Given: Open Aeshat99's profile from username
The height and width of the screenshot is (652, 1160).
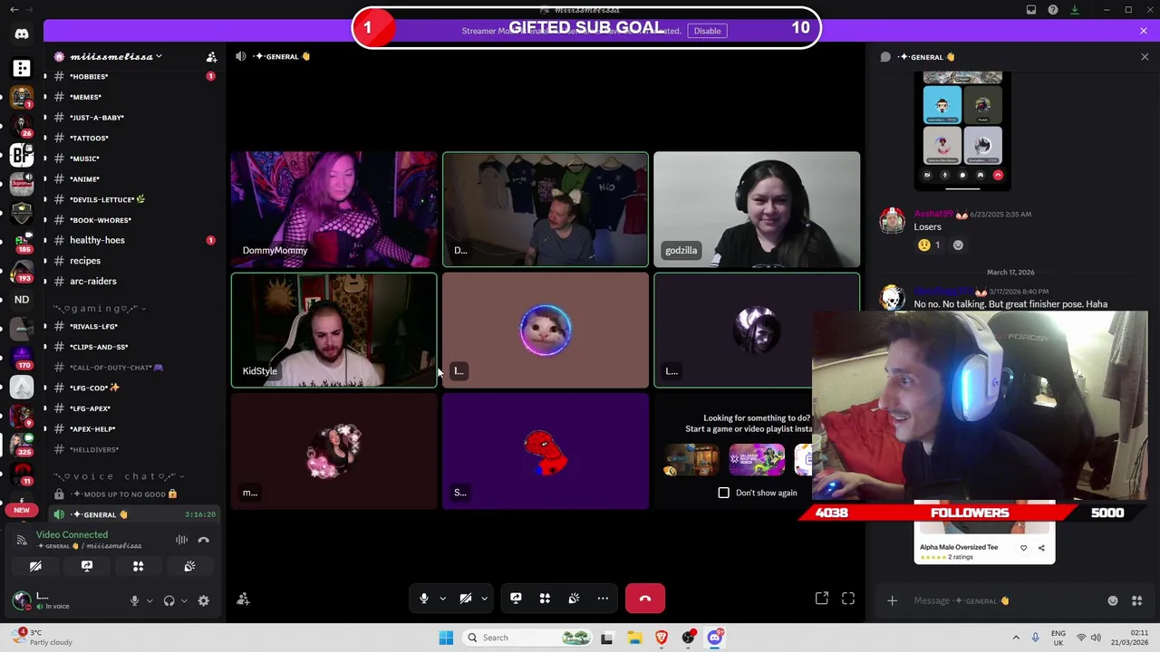Looking at the screenshot, I should (x=933, y=215).
